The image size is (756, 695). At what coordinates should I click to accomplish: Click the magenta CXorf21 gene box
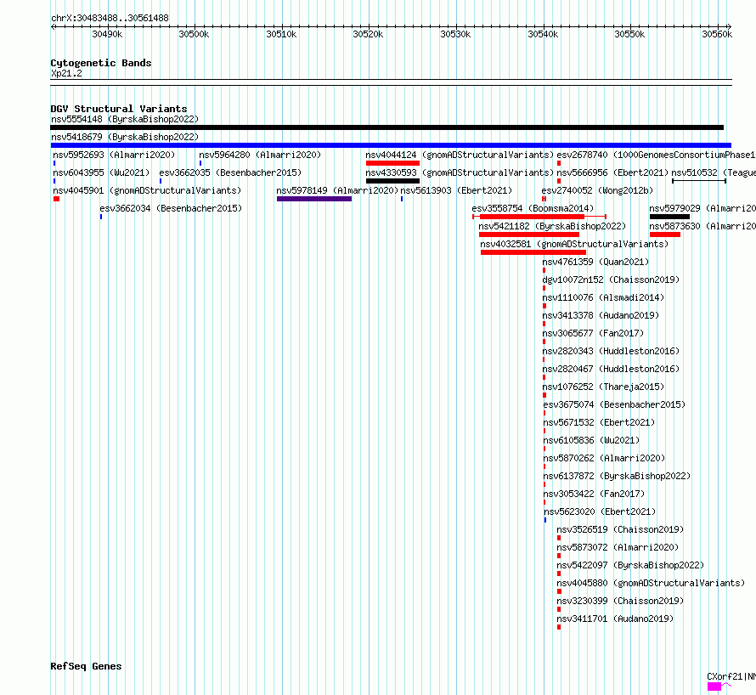714,687
